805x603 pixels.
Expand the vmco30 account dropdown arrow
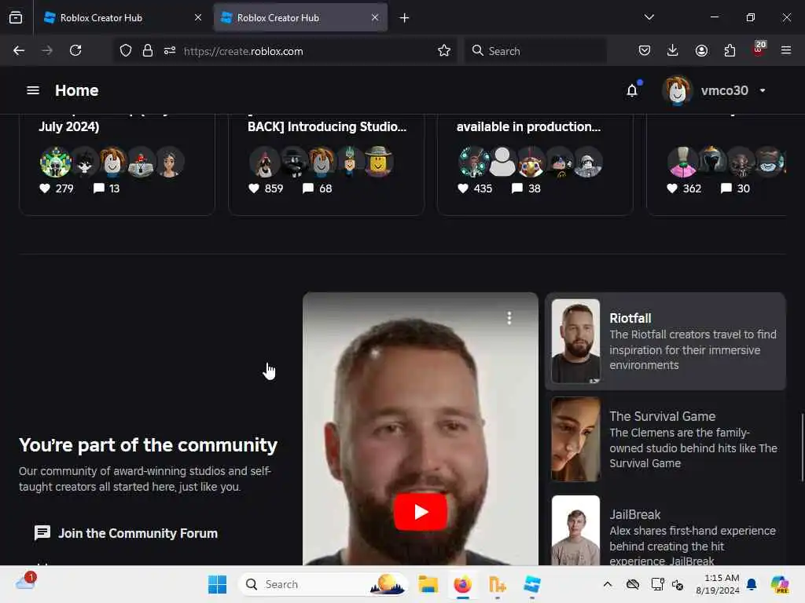tap(763, 90)
